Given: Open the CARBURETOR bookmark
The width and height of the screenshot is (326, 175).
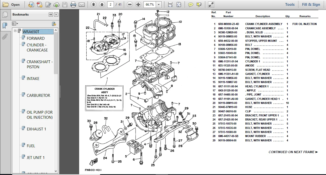Looking at the screenshot, I should pos(38,95).
